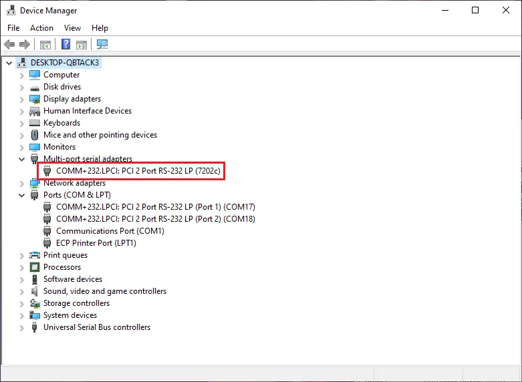Click the Network adapters category icon
The width and height of the screenshot is (522, 382).
(x=35, y=183)
